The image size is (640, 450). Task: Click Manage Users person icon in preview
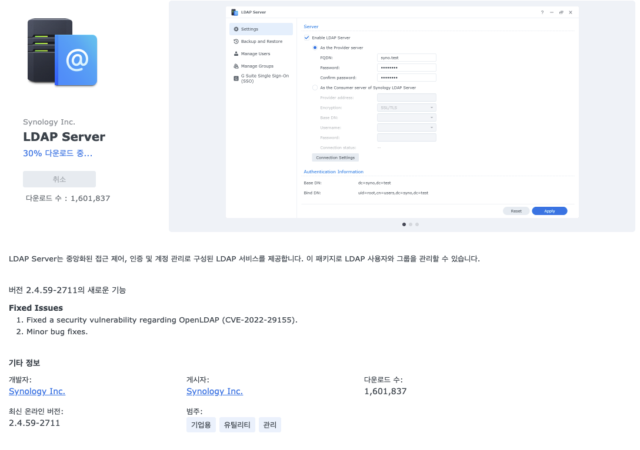236,53
